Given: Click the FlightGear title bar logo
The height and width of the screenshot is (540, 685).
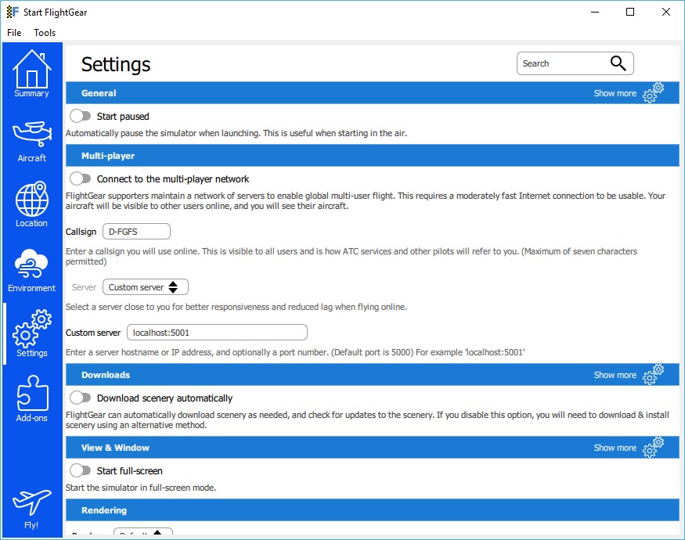Looking at the screenshot, I should pyautogui.click(x=13, y=12).
